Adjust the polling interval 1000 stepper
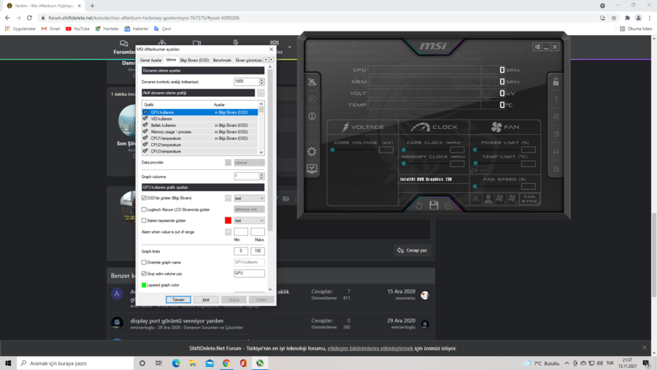The width and height of the screenshot is (657, 370). (261, 81)
